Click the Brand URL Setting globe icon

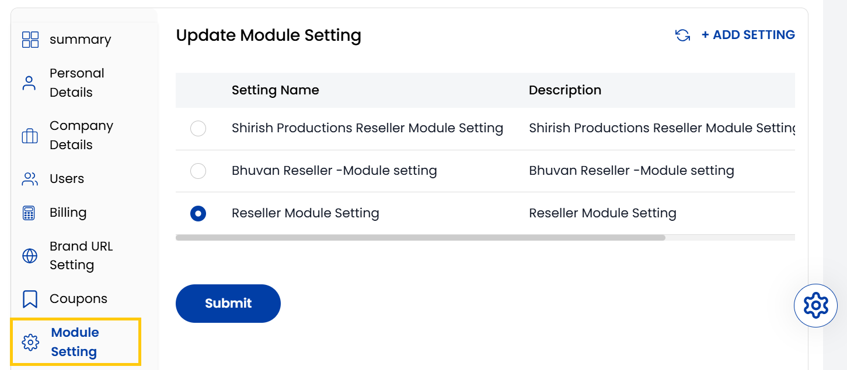(x=30, y=255)
